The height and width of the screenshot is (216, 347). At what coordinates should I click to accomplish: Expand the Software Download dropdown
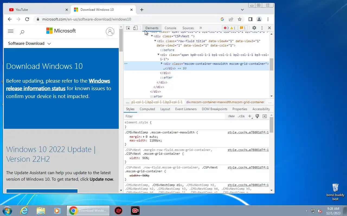[29, 43]
